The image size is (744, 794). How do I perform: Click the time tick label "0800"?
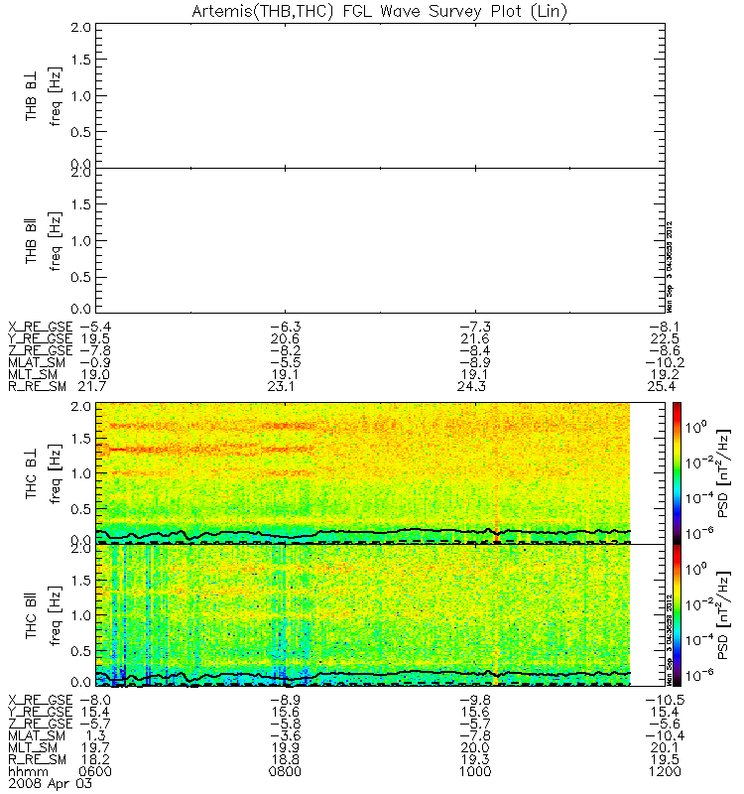(285, 772)
